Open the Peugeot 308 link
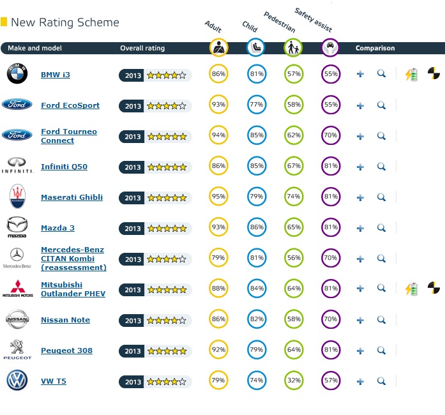Viewport: 445px width, 415px height. pyautogui.click(x=66, y=351)
